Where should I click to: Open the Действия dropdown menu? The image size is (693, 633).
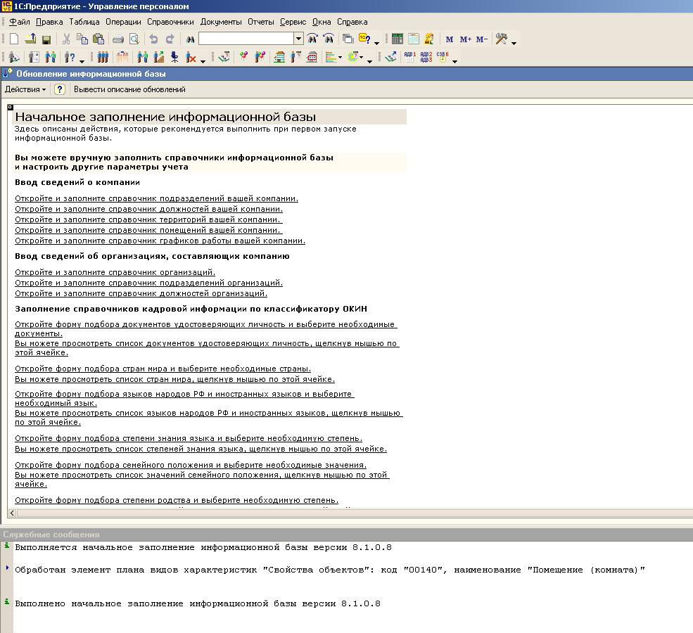(x=25, y=89)
